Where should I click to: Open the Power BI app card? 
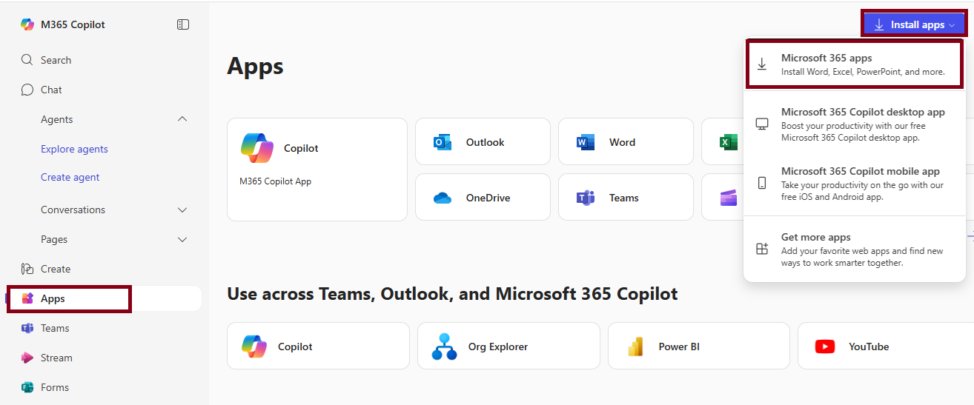click(698, 346)
